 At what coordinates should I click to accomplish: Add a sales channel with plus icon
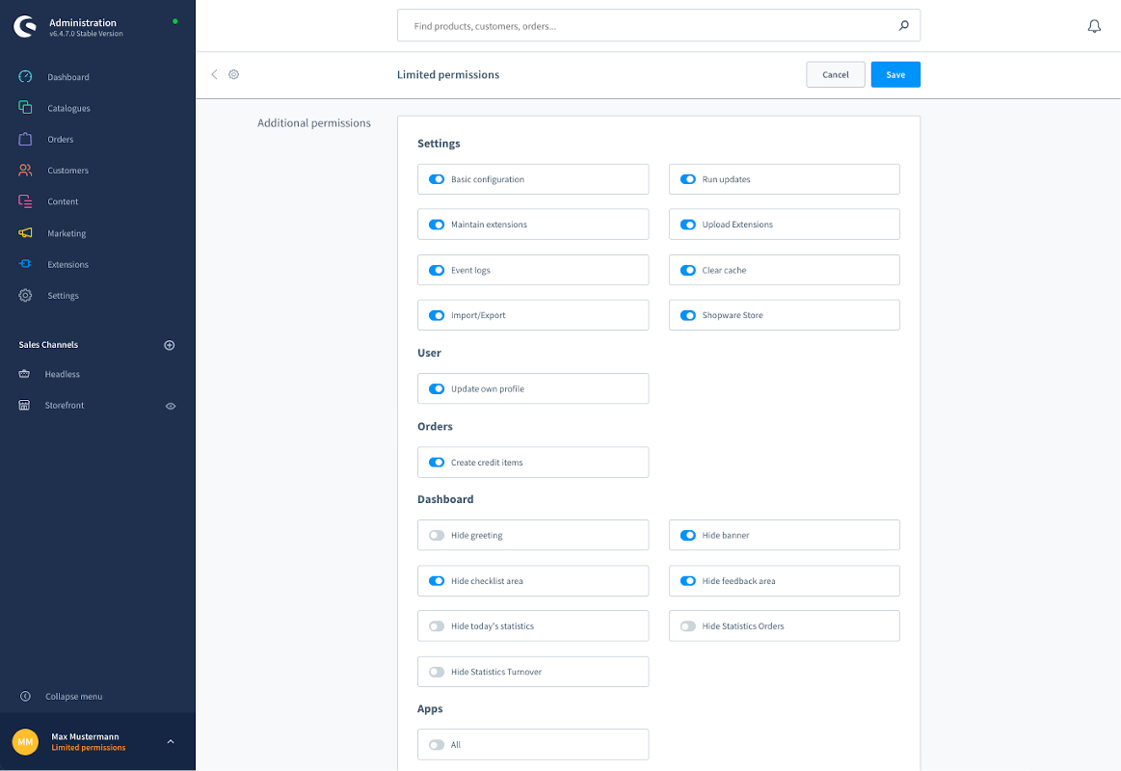170,345
